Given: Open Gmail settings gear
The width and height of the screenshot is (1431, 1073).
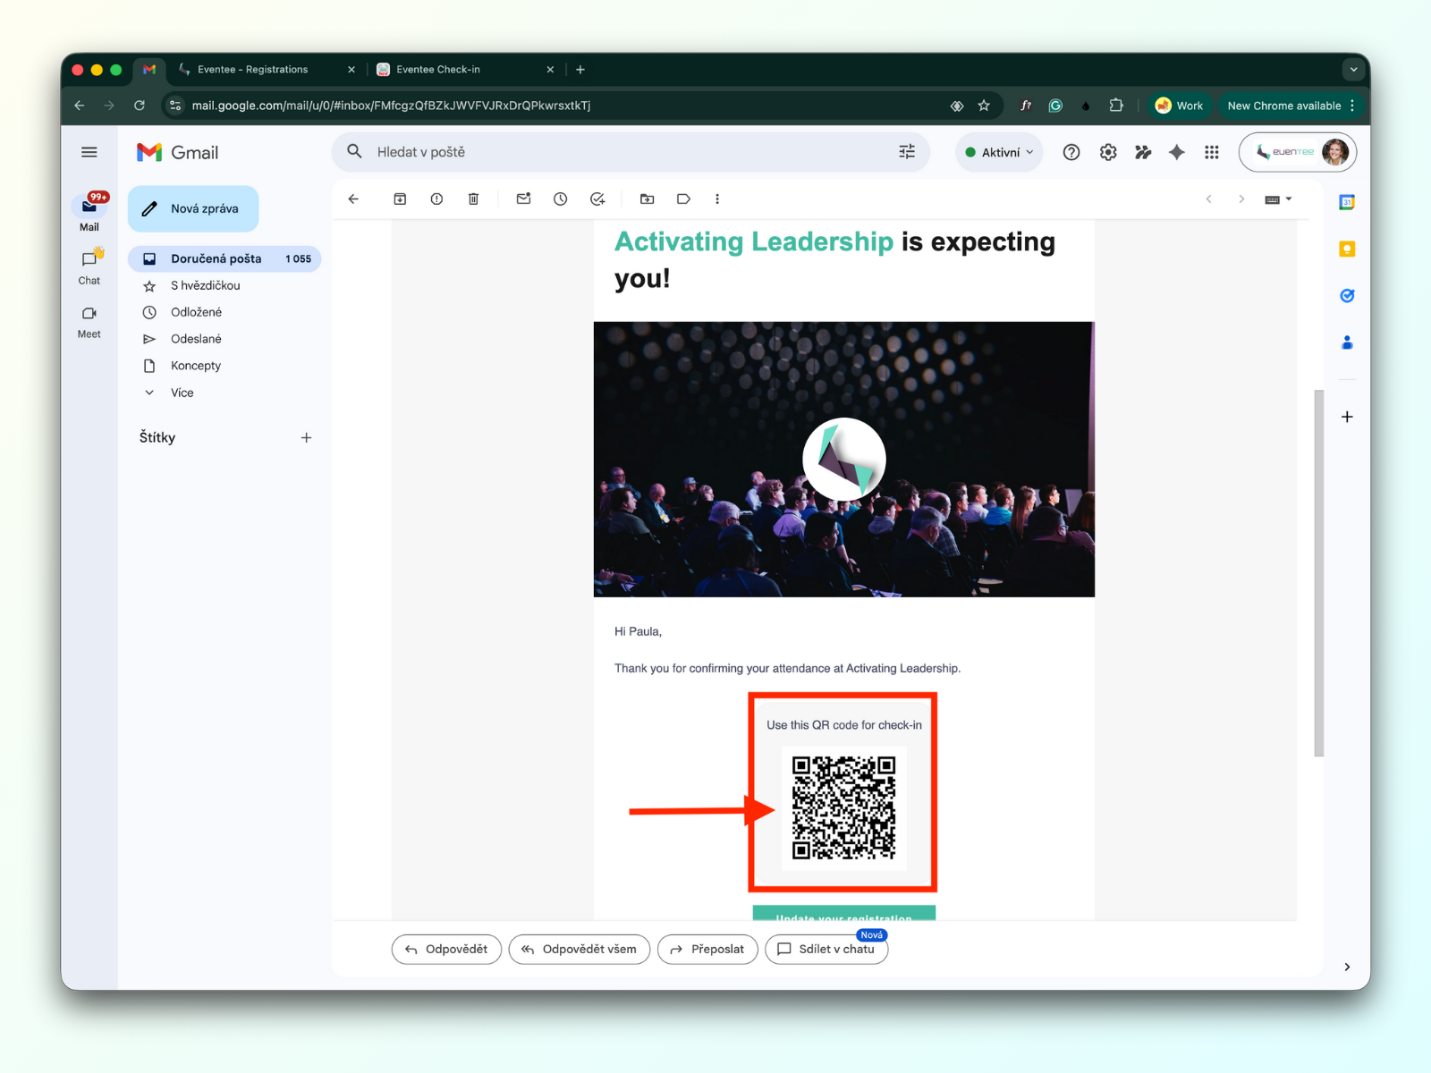Looking at the screenshot, I should 1108,152.
